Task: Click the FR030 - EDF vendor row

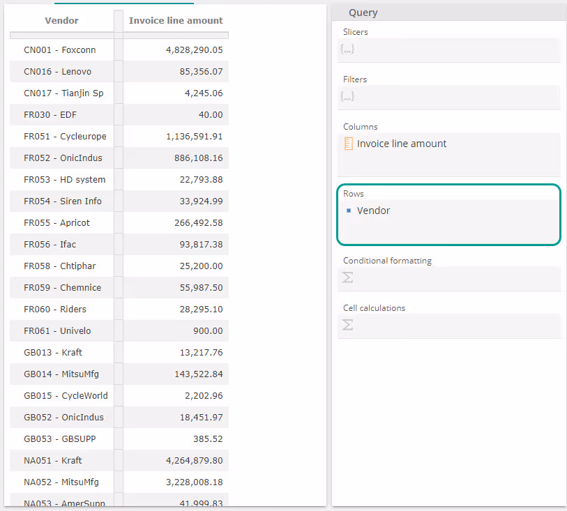Action: tap(50, 115)
